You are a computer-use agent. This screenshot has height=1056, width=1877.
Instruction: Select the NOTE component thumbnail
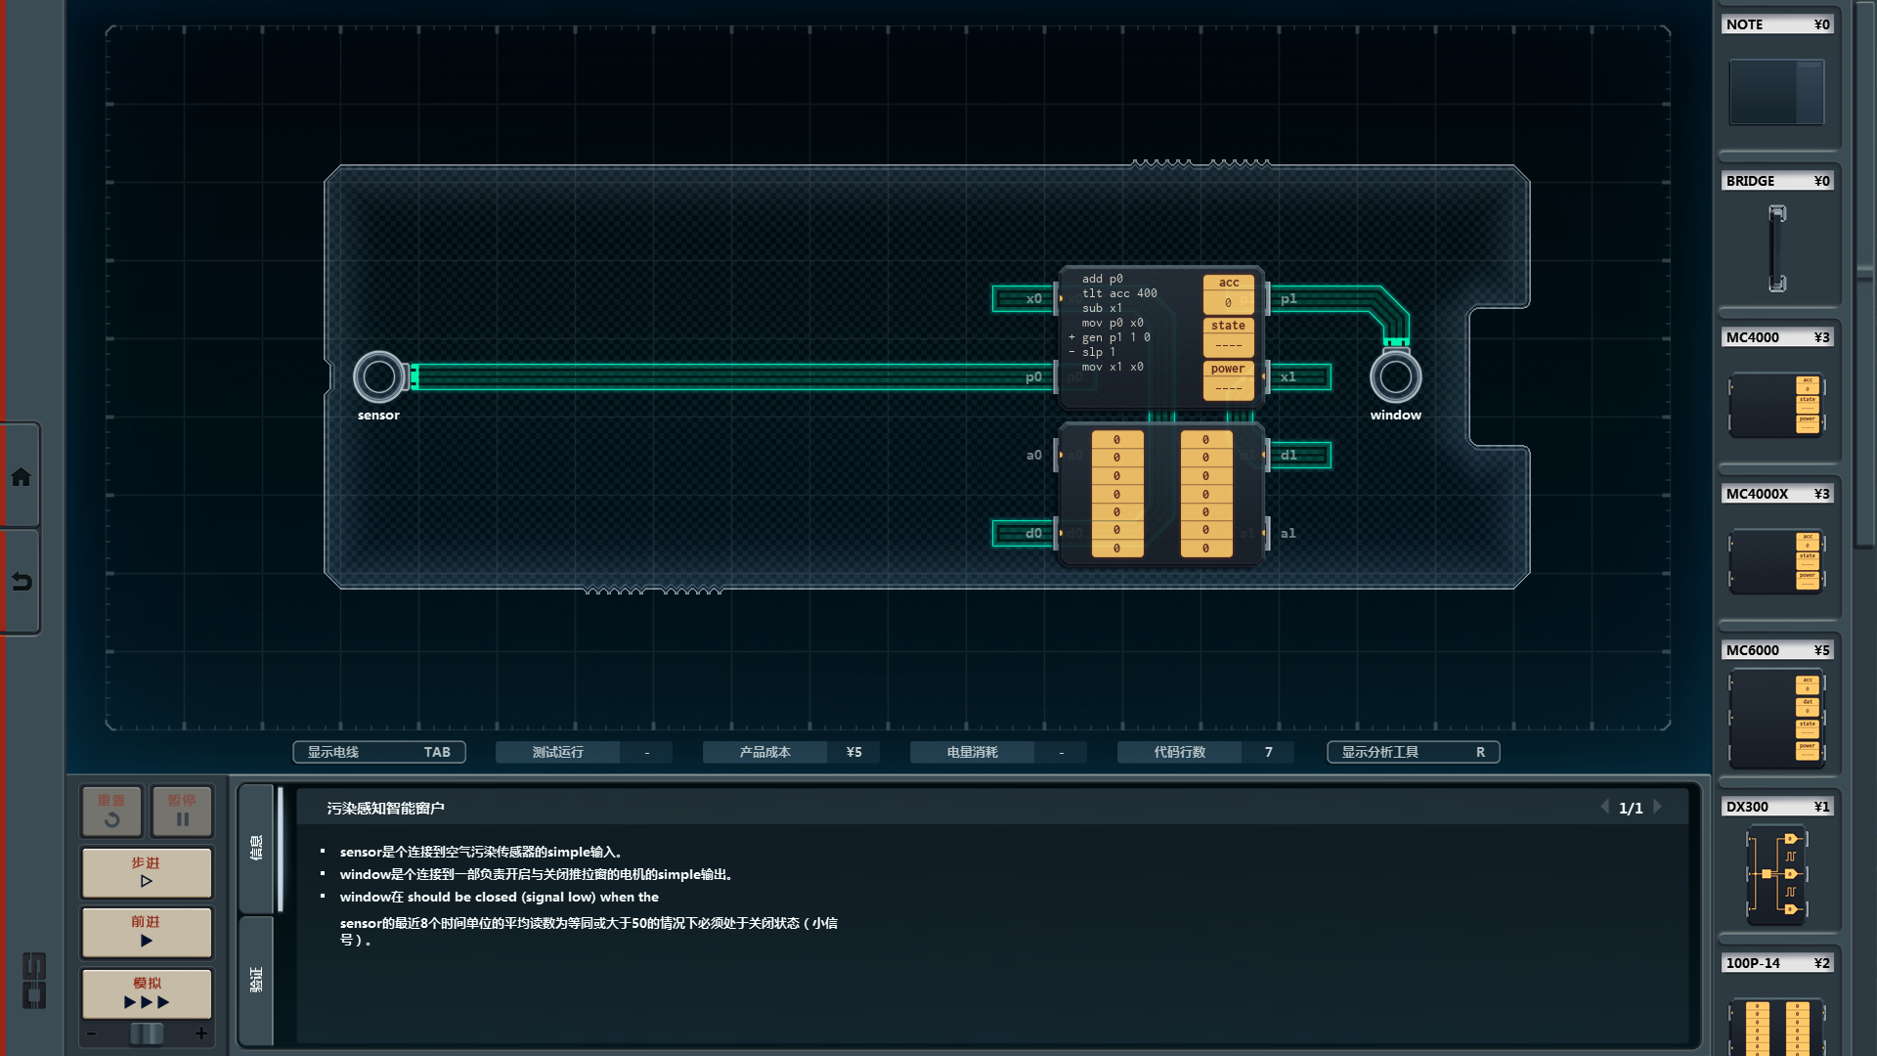1776,92
